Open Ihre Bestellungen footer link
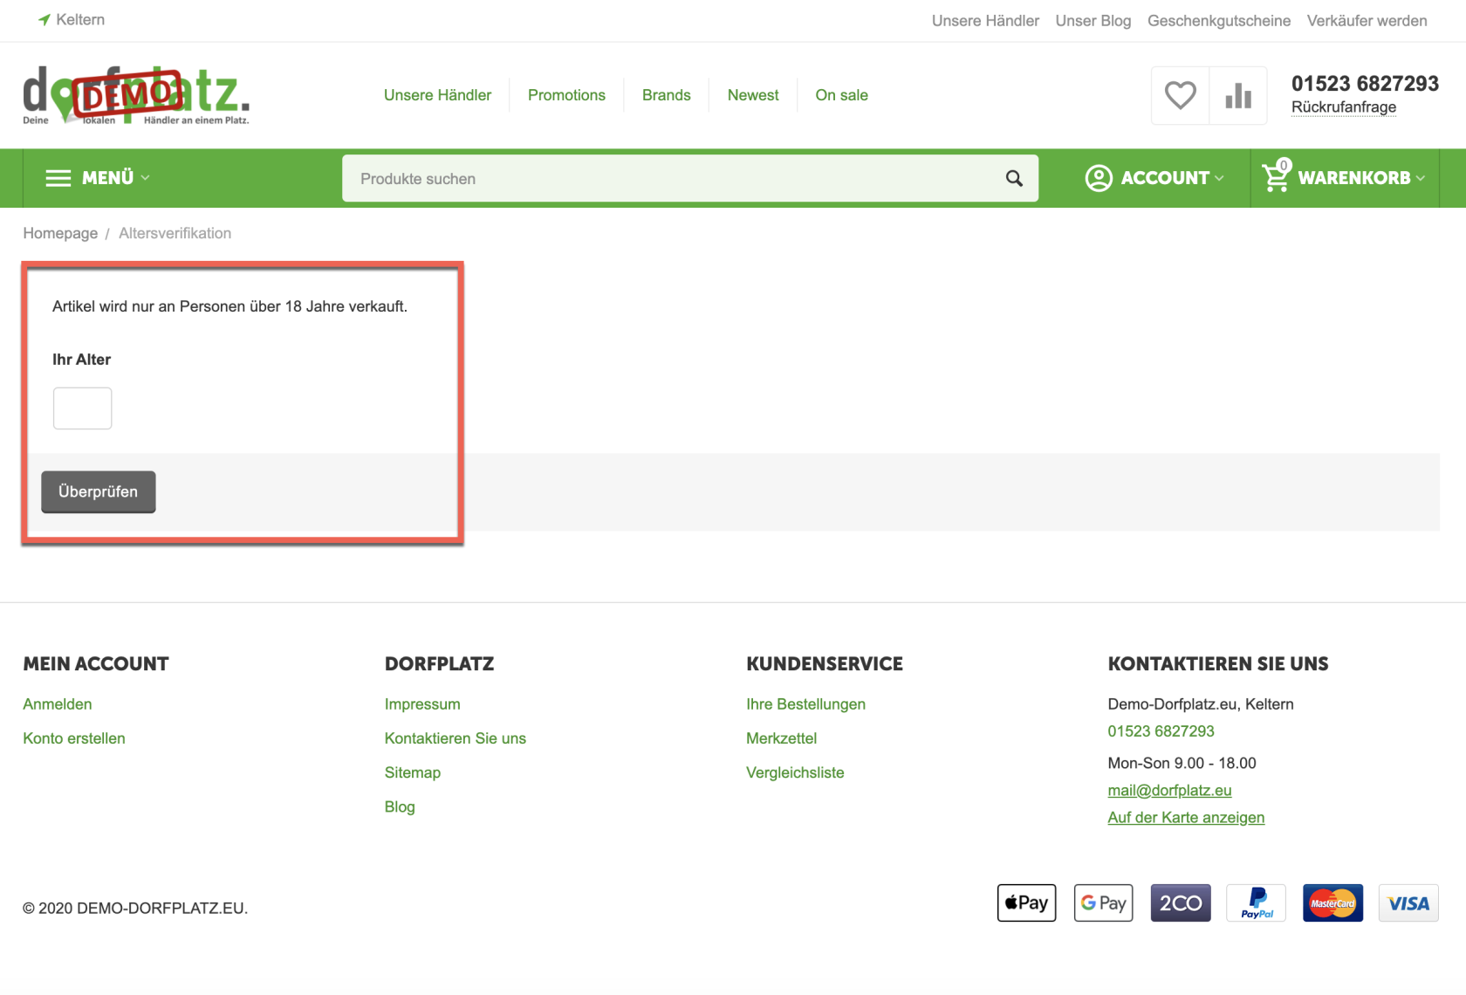Viewport: 1466px width, 995px height. (805, 704)
